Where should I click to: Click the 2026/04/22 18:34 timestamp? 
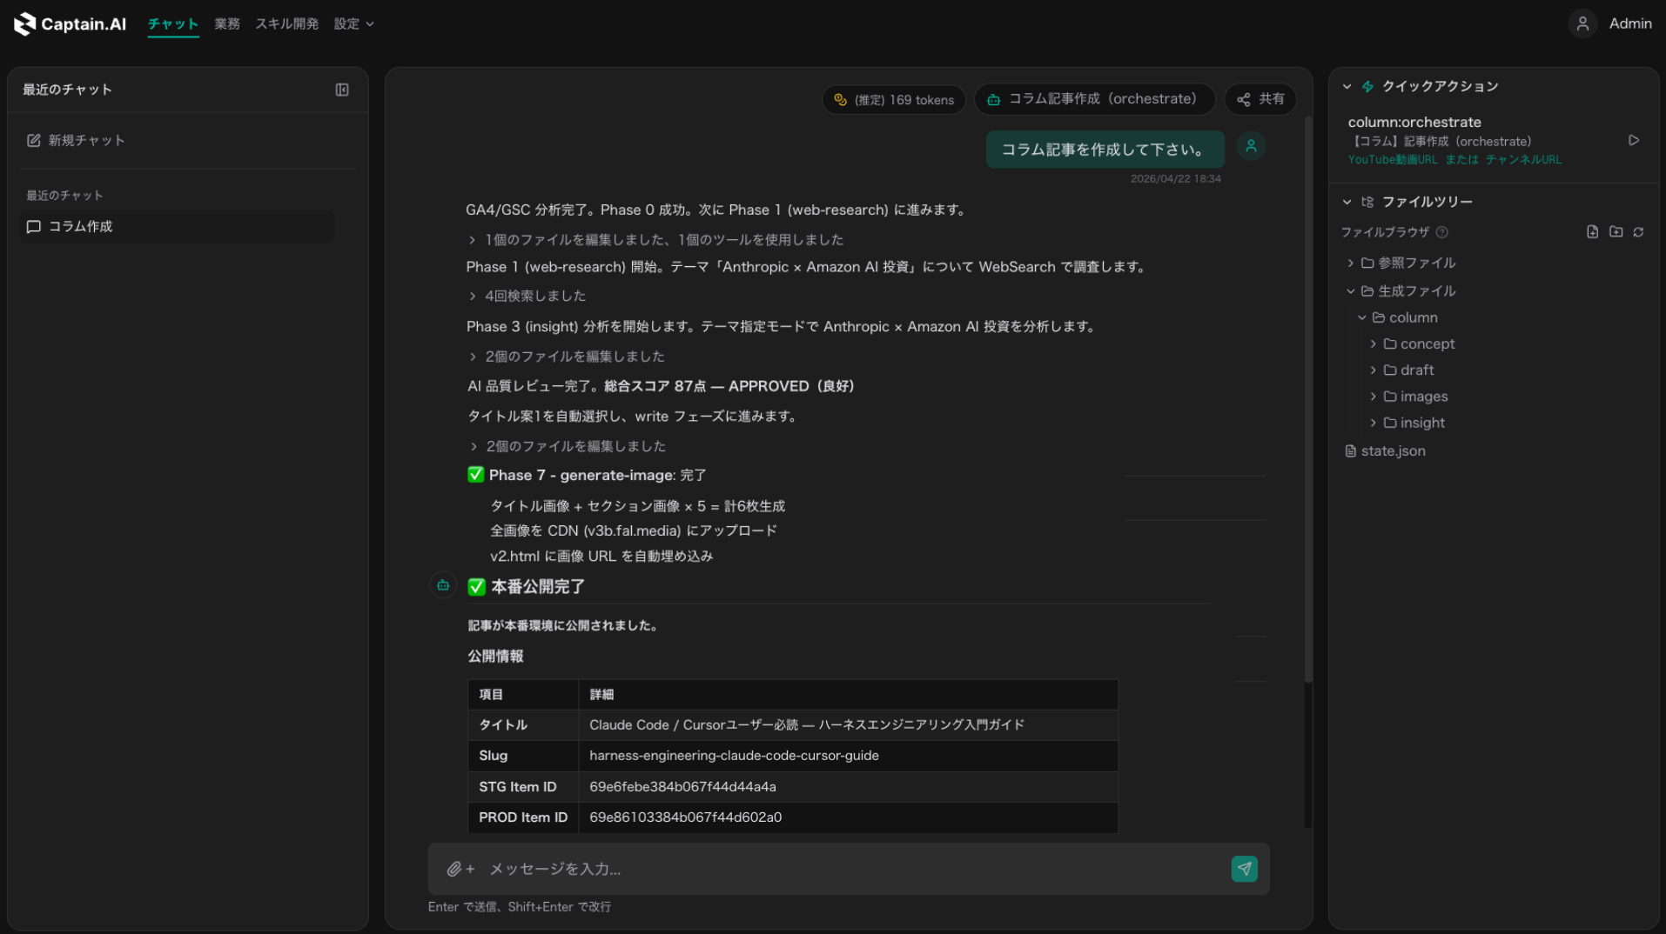click(x=1175, y=178)
